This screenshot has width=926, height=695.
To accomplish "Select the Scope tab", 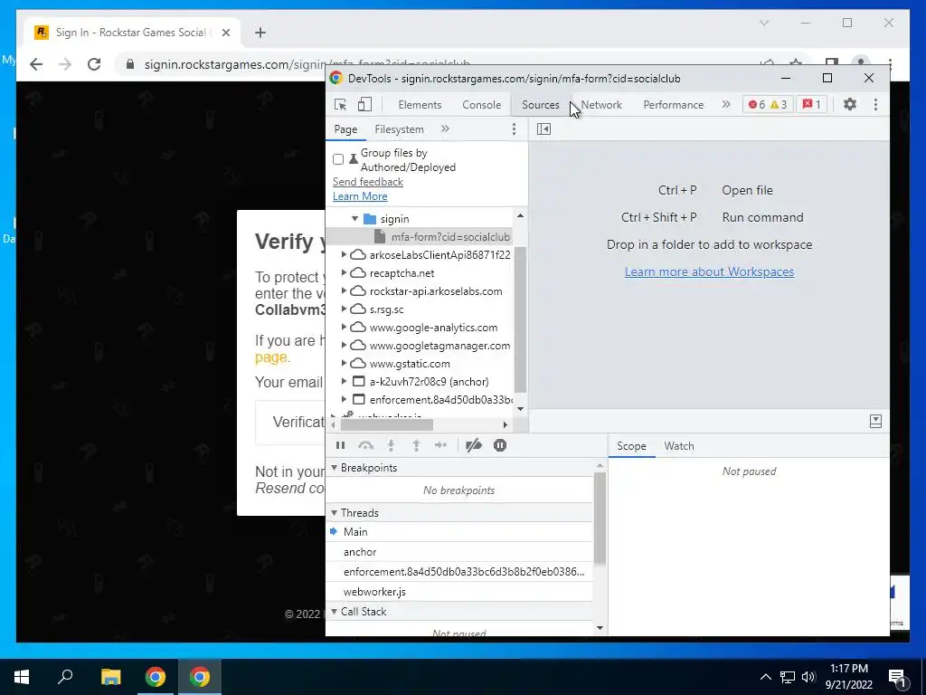I will pos(631,446).
